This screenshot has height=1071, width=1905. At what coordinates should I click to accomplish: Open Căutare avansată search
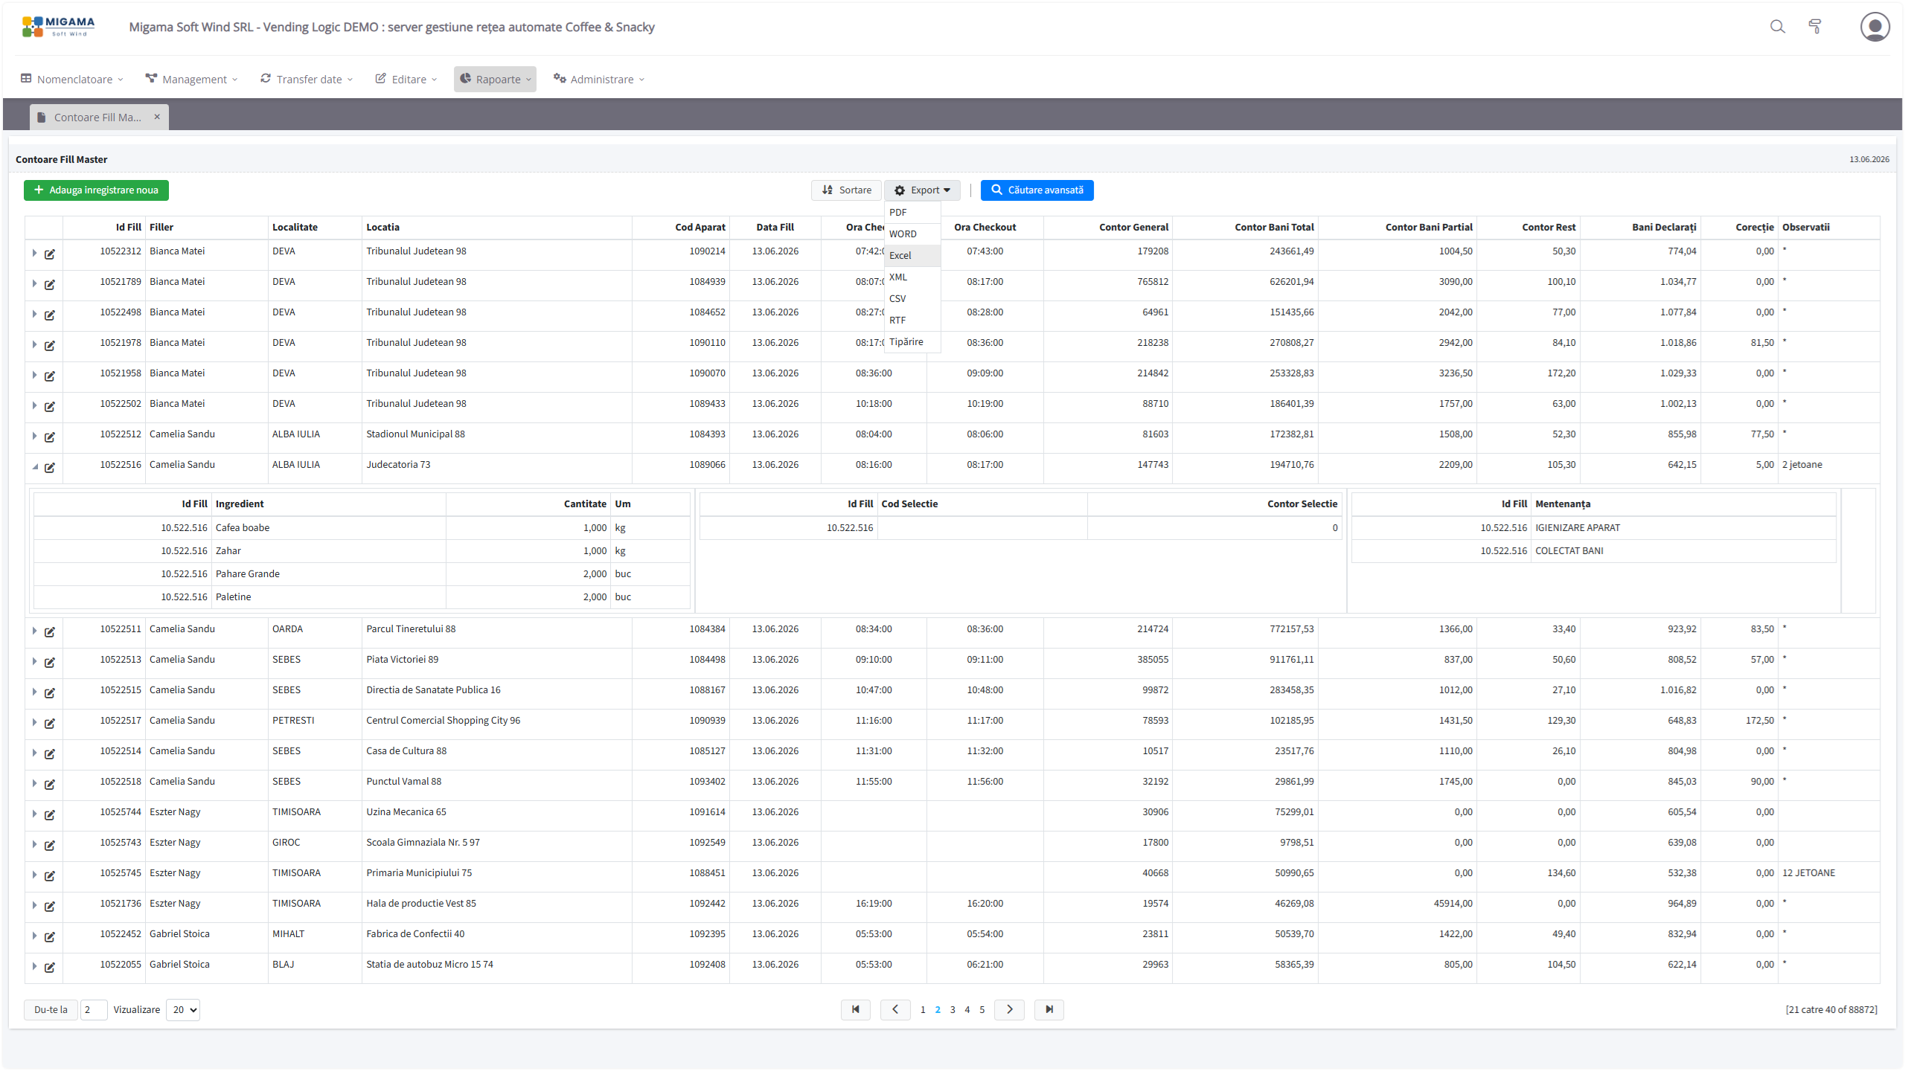tap(1037, 190)
